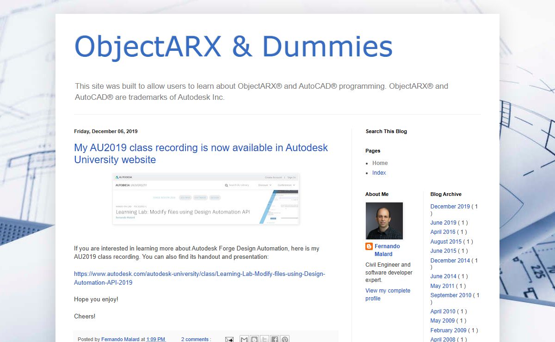Open September 2010 archive
This screenshot has height=342, width=555.
click(x=451, y=295)
